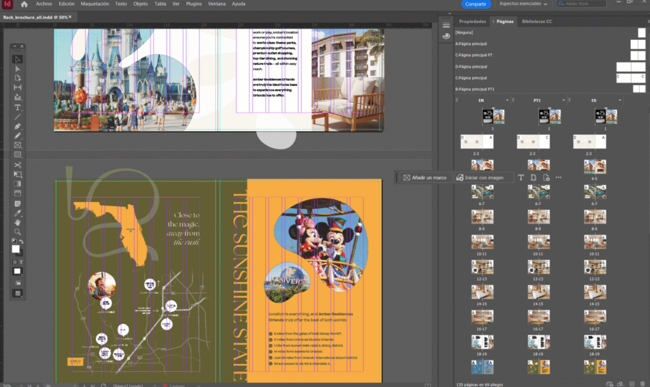Select the Scissors tool

pyautogui.click(x=18, y=165)
